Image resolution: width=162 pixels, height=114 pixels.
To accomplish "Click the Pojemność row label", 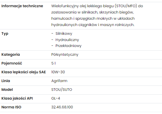I will (12, 63).
